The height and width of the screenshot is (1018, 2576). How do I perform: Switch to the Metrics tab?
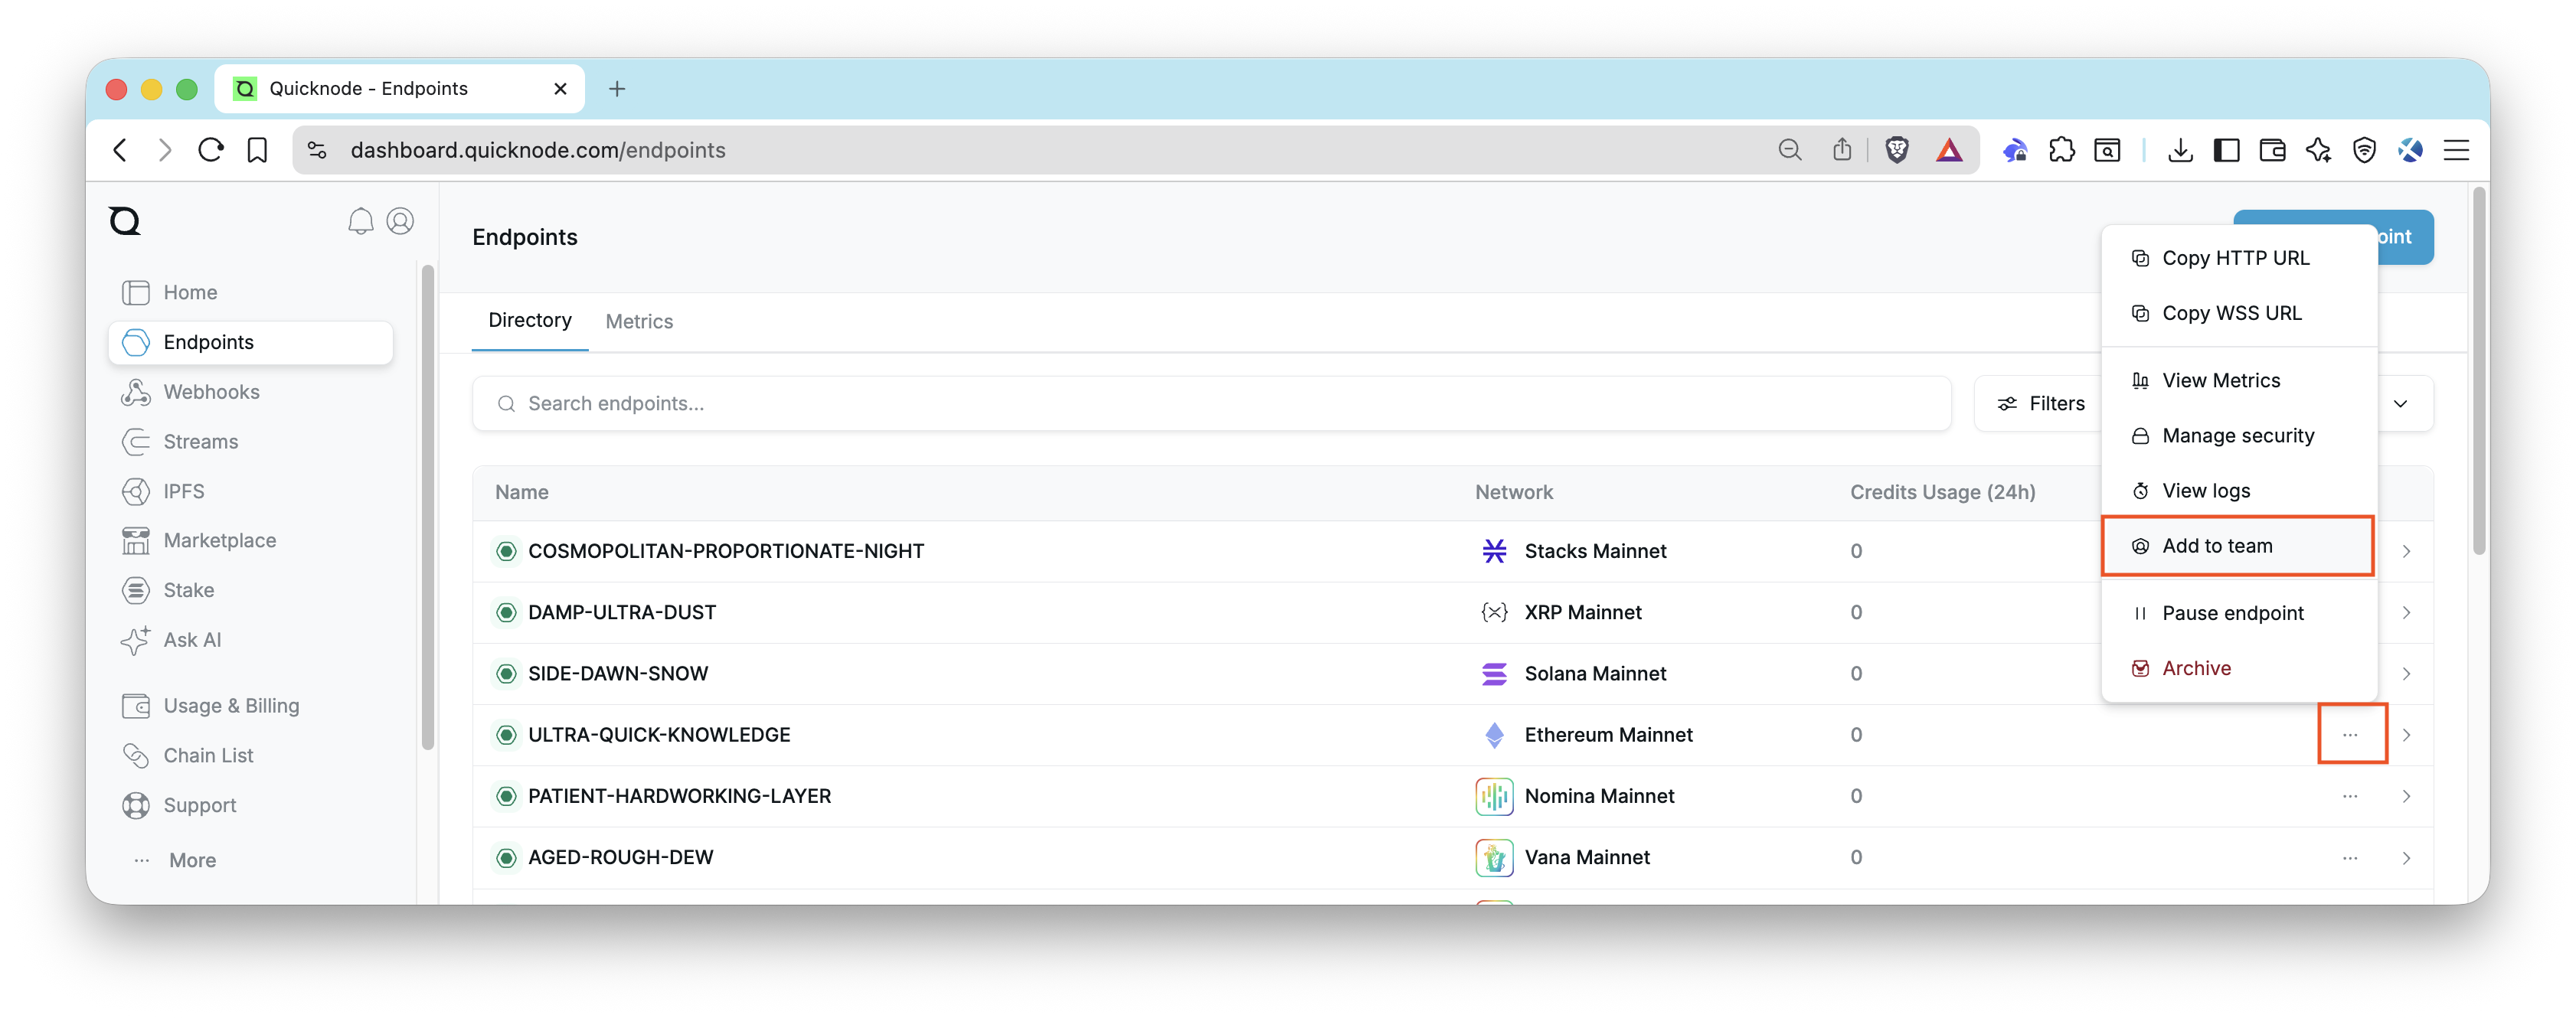(x=639, y=321)
